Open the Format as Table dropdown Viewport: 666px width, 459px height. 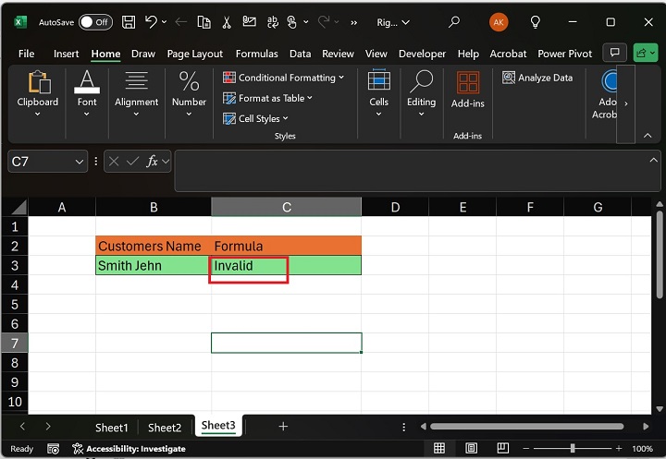pyautogui.click(x=268, y=98)
